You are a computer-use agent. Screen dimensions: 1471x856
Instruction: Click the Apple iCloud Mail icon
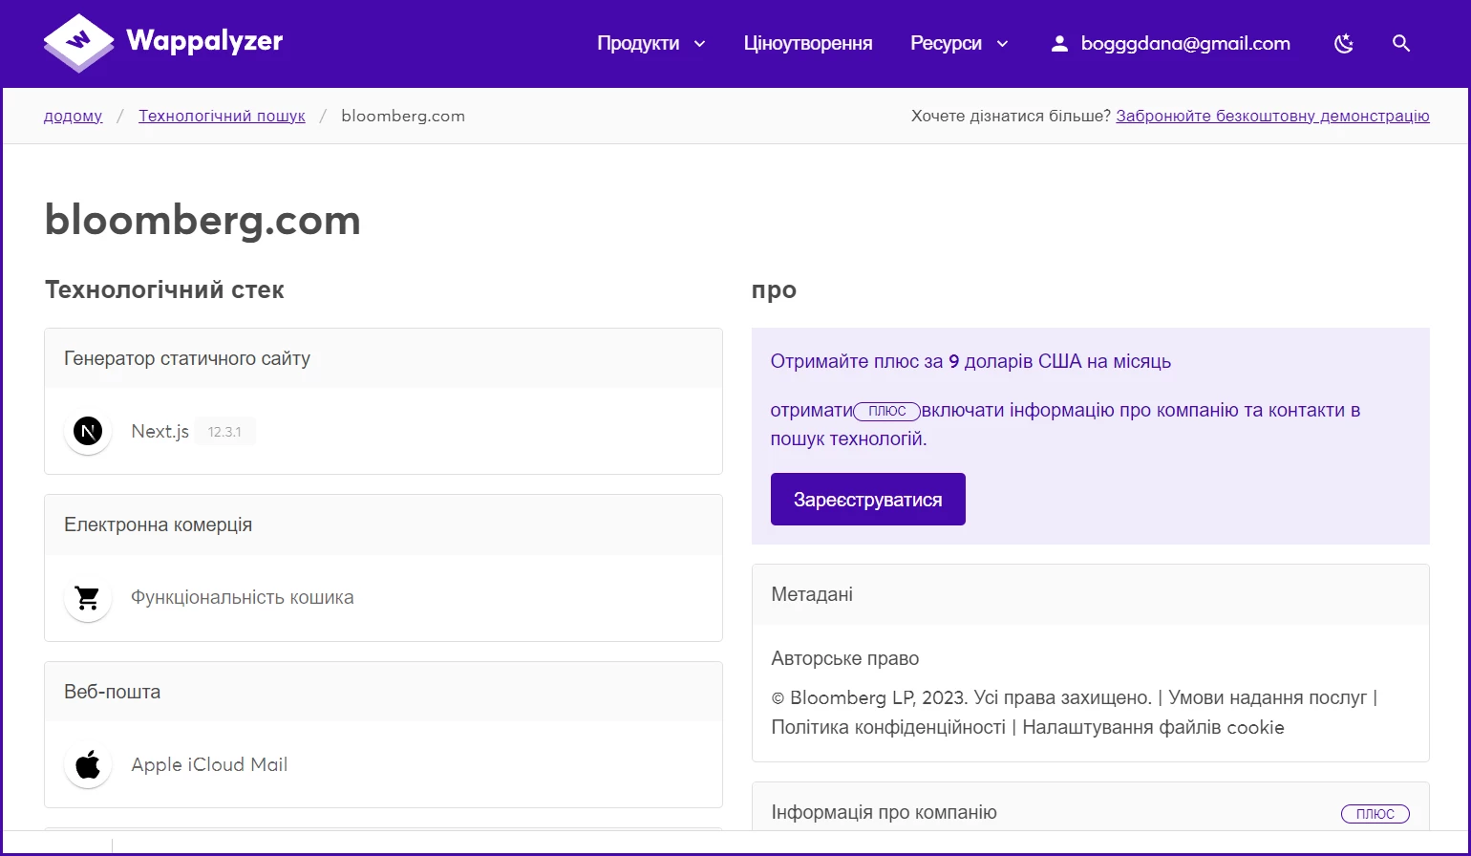click(x=88, y=764)
